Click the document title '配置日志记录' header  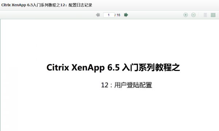coord(80,5)
